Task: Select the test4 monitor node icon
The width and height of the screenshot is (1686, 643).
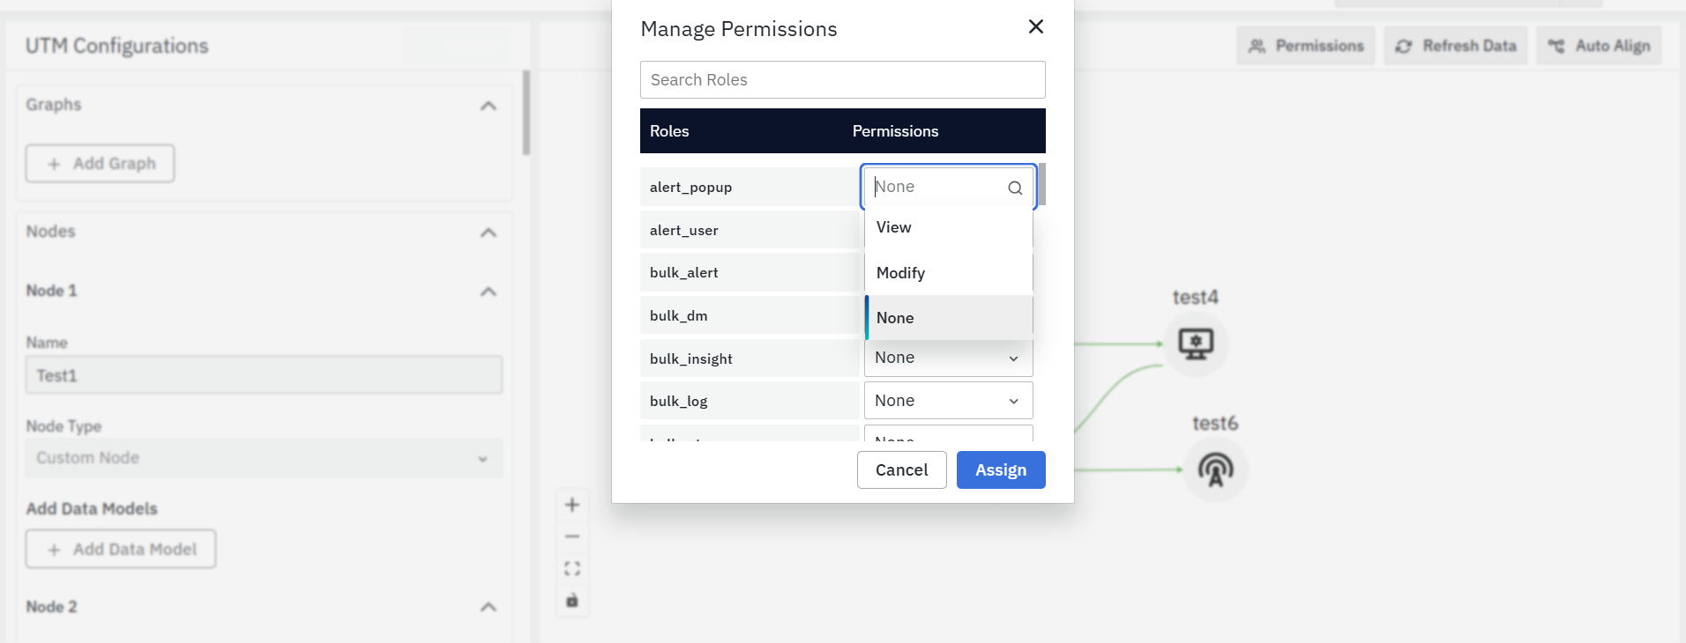Action: click(1196, 344)
